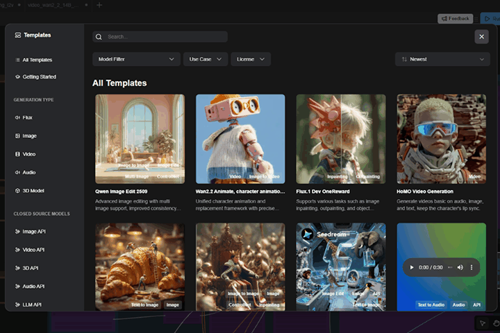The image size is (500, 333).
Task: Click the sort arrows icon beside Newest
Action: click(x=404, y=59)
